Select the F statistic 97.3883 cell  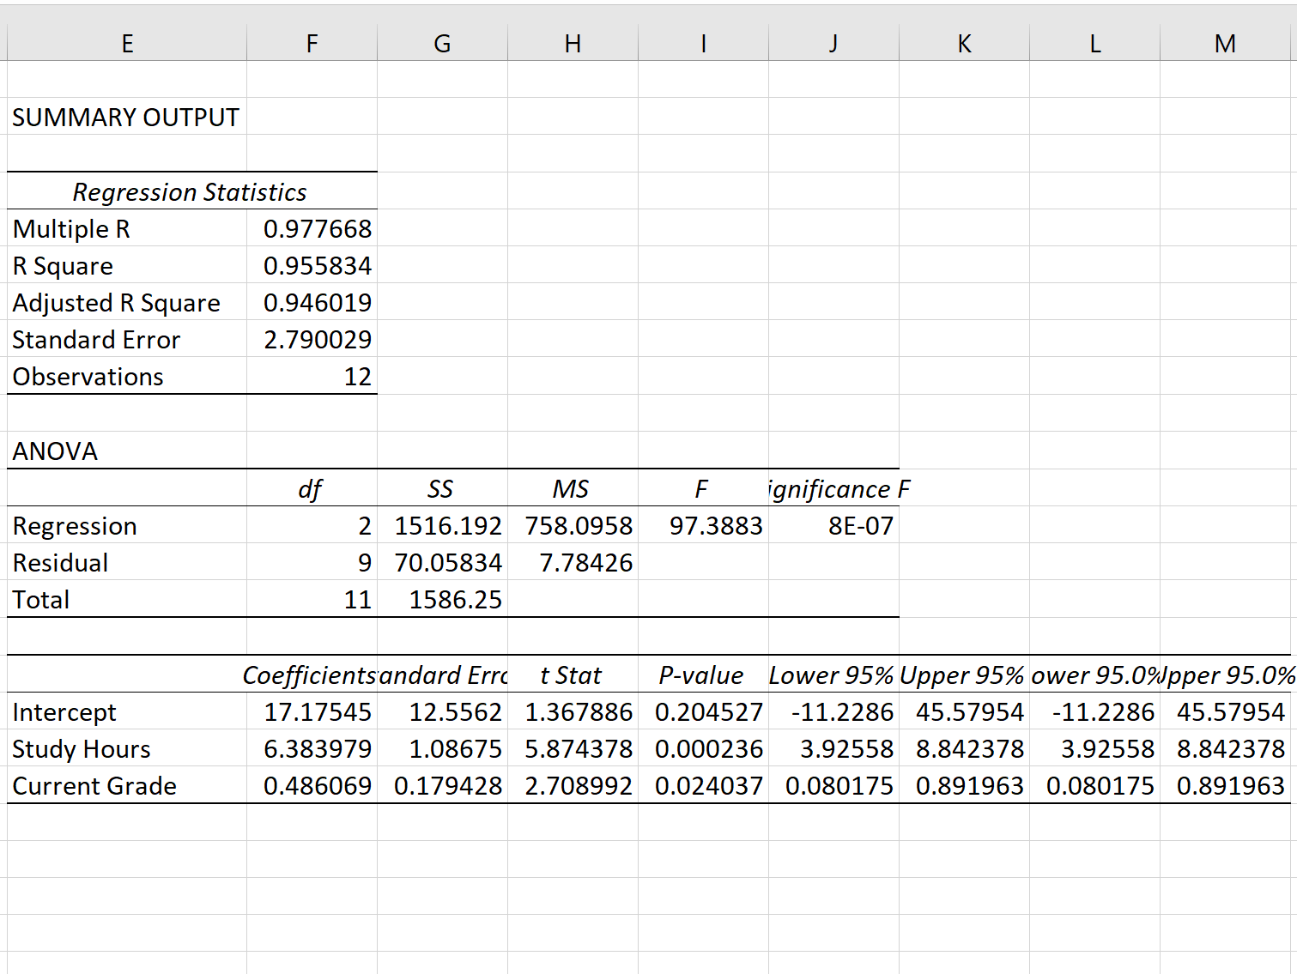[703, 525]
